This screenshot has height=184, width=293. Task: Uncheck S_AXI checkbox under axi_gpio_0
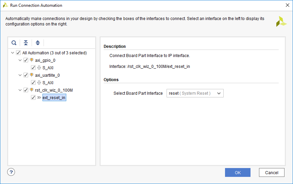coord(33,68)
